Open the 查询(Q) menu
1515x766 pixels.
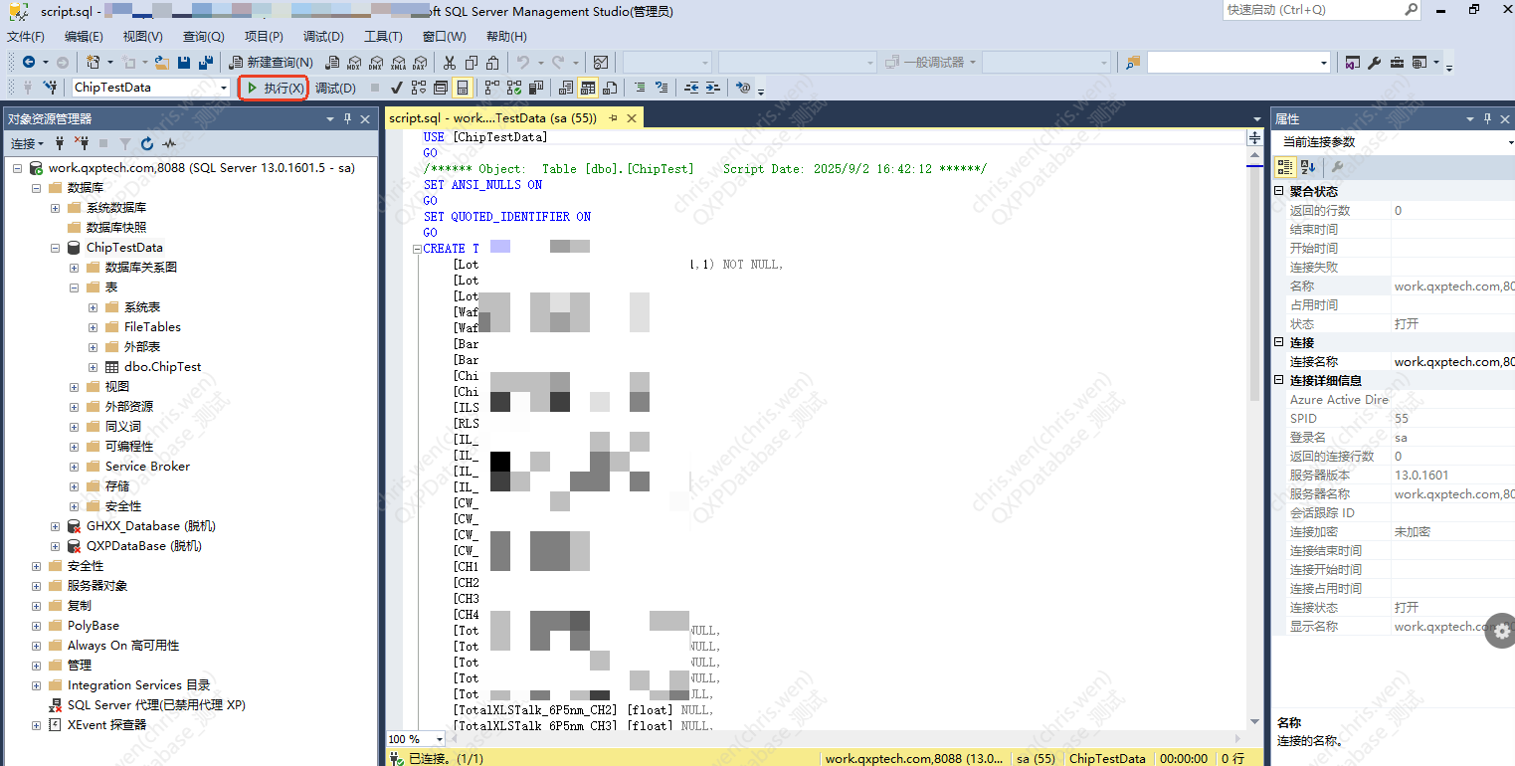pyautogui.click(x=202, y=37)
